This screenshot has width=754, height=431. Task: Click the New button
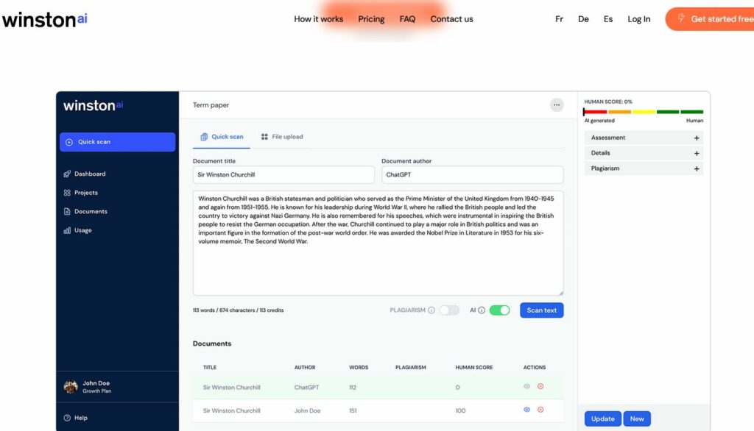tap(637, 419)
